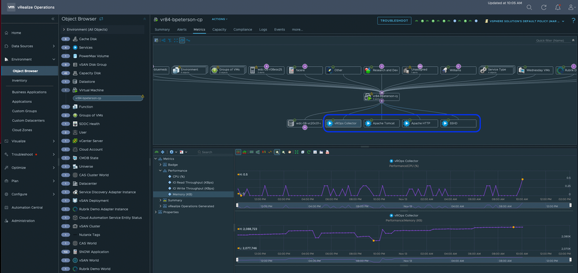
Task: Click the red PDF export icon in chart toolbar
Action: click(x=327, y=152)
